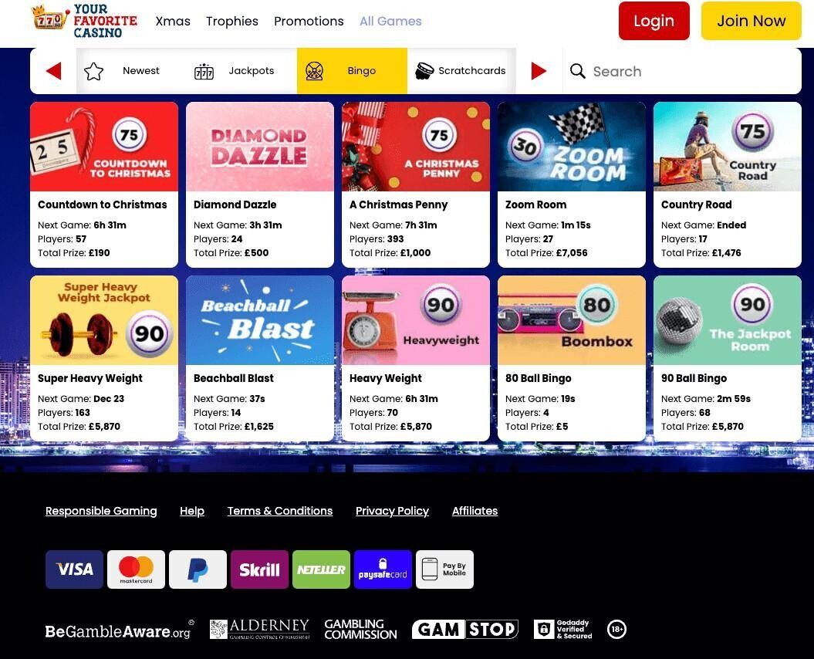814x659 pixels.
Task: Click the search magnifier icon
Action: pos(578,71)
